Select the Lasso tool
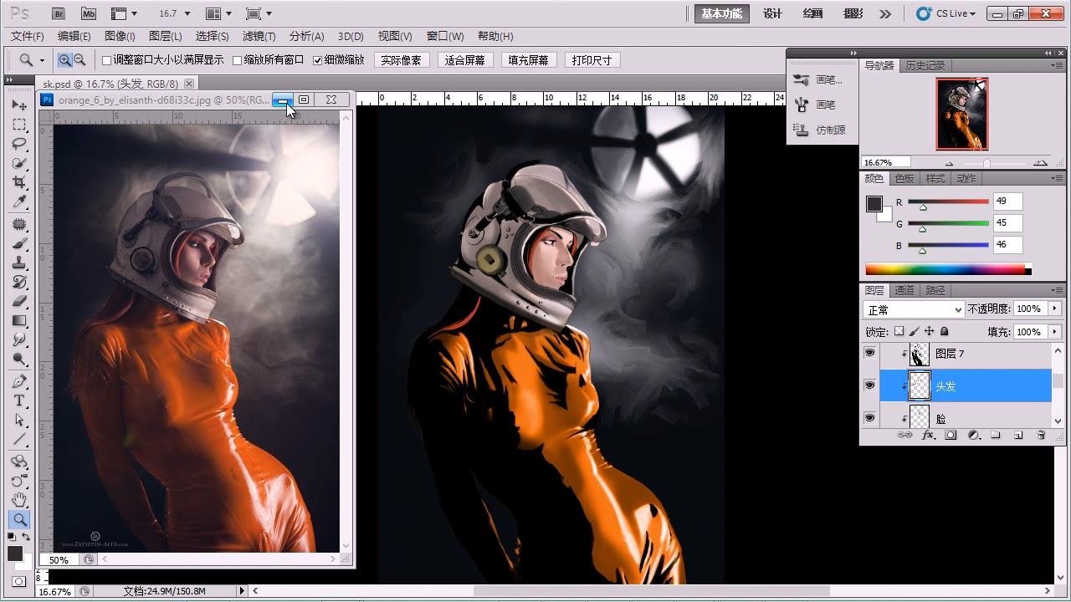The height and width of the screenshot is (602, 1071). [x=19, y=144]
